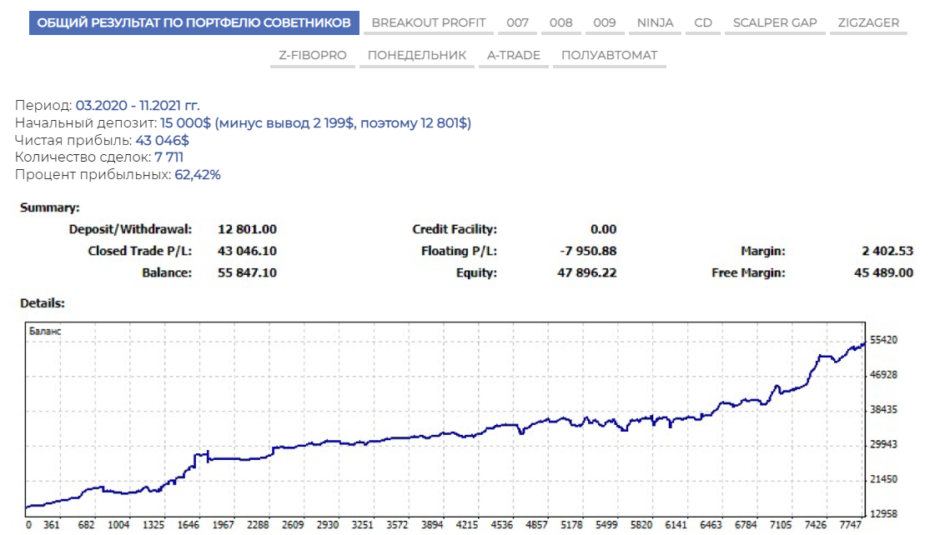Click the CD tab

703,22
